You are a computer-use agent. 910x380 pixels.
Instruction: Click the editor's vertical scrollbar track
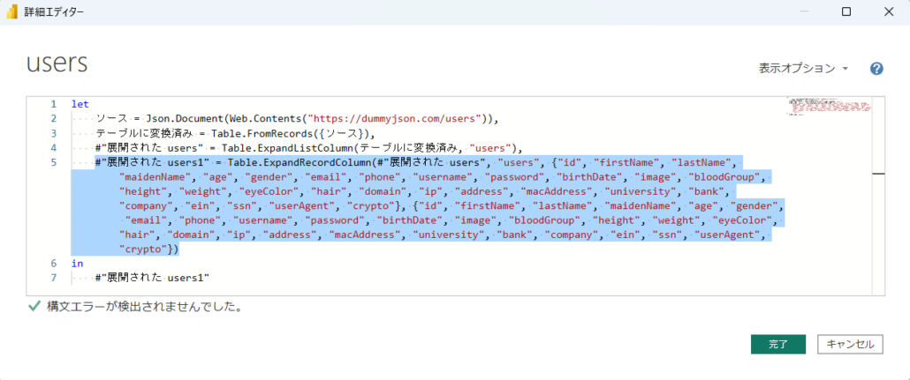[878, 229]
